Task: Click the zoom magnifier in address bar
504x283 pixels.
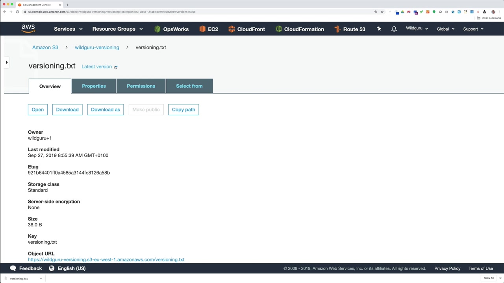Action: point(376,12)
